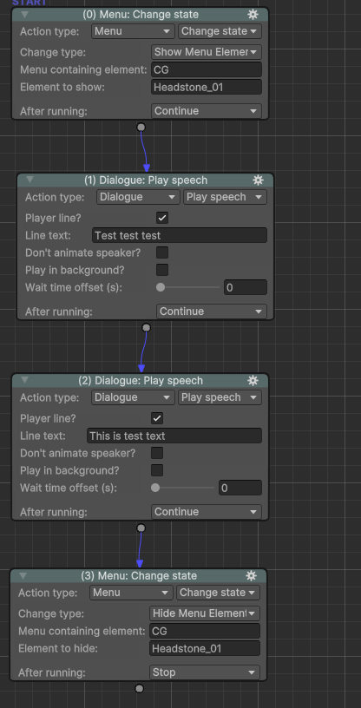Click Element to hide field Headstone_01
The height and width of the screenshot is (708, 361).
point(204,648)
